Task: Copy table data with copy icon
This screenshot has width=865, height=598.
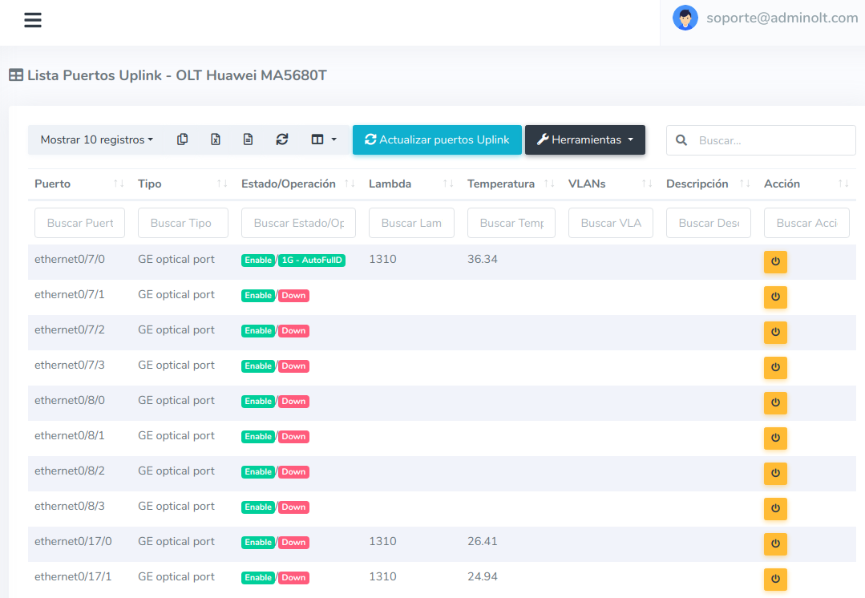Action: click(183, 139)
